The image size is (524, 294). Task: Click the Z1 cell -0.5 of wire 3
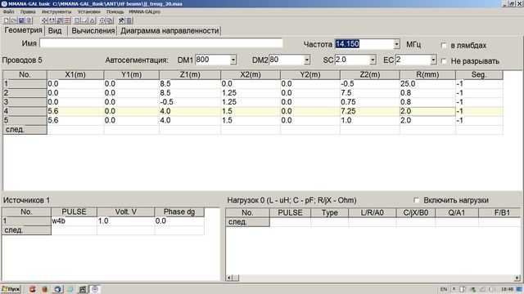[189, 102]
